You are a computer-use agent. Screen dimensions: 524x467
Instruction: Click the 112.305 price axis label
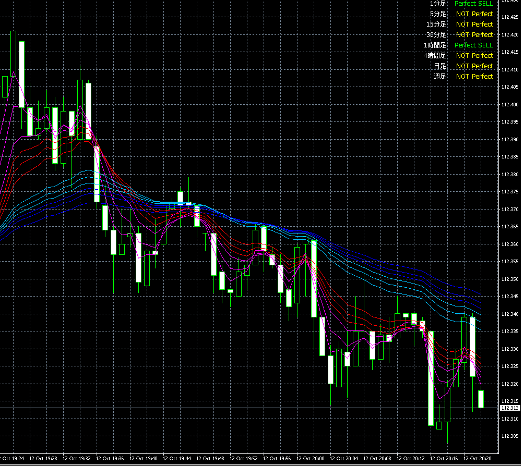tap(509, 436)
